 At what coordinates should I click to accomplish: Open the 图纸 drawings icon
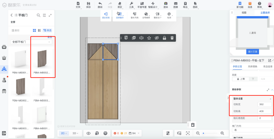[195, 4]
